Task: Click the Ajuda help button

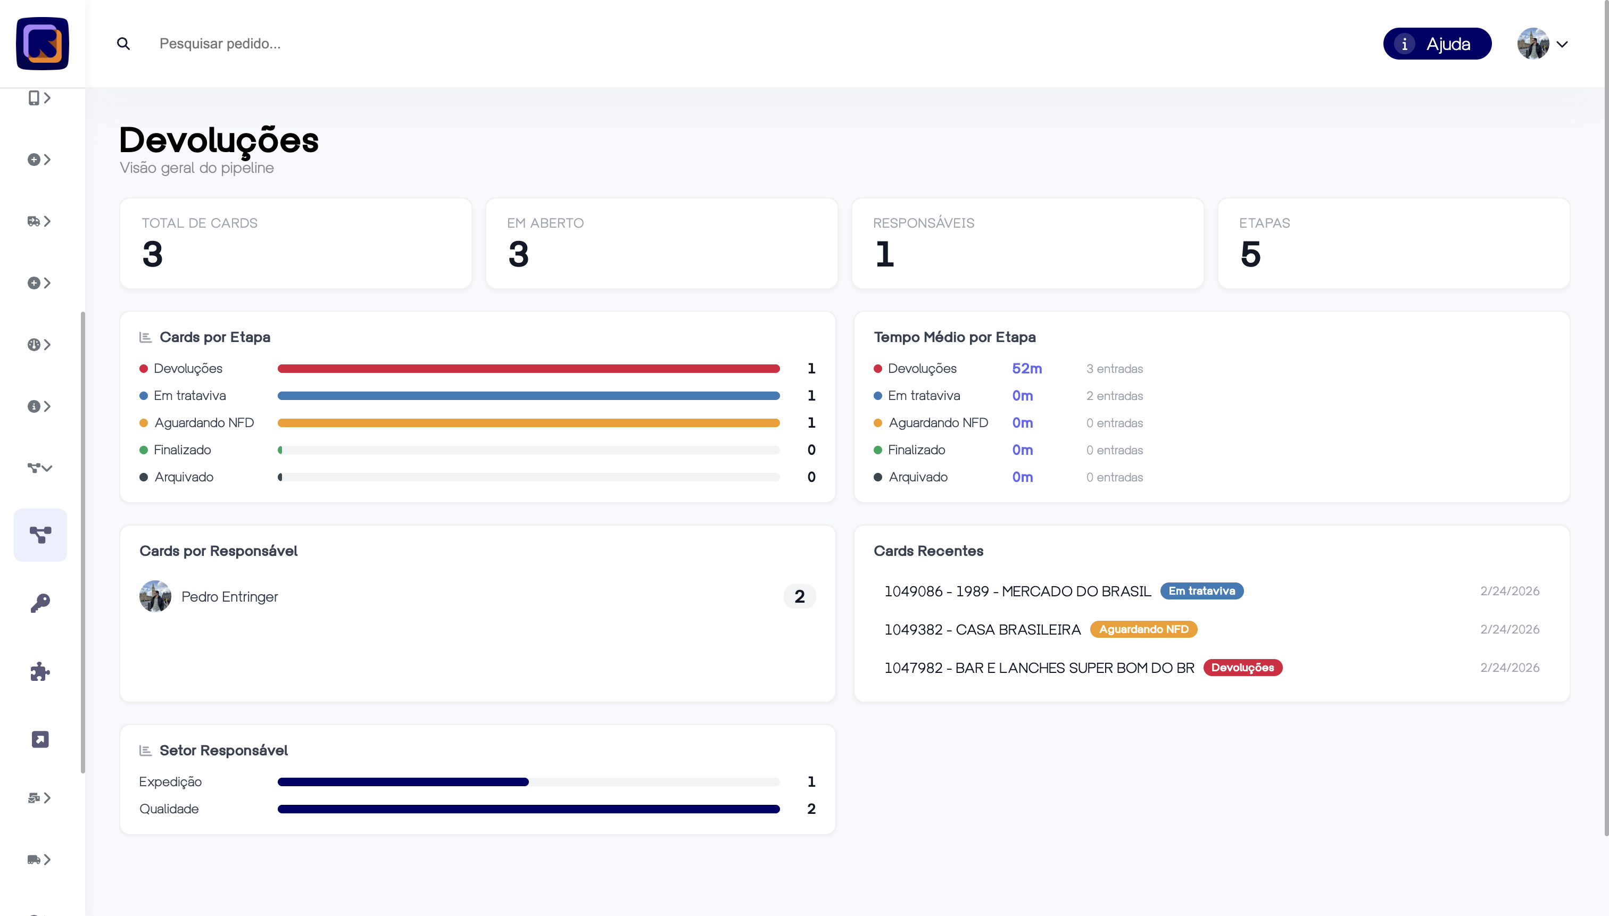Action: [1437, 44]
